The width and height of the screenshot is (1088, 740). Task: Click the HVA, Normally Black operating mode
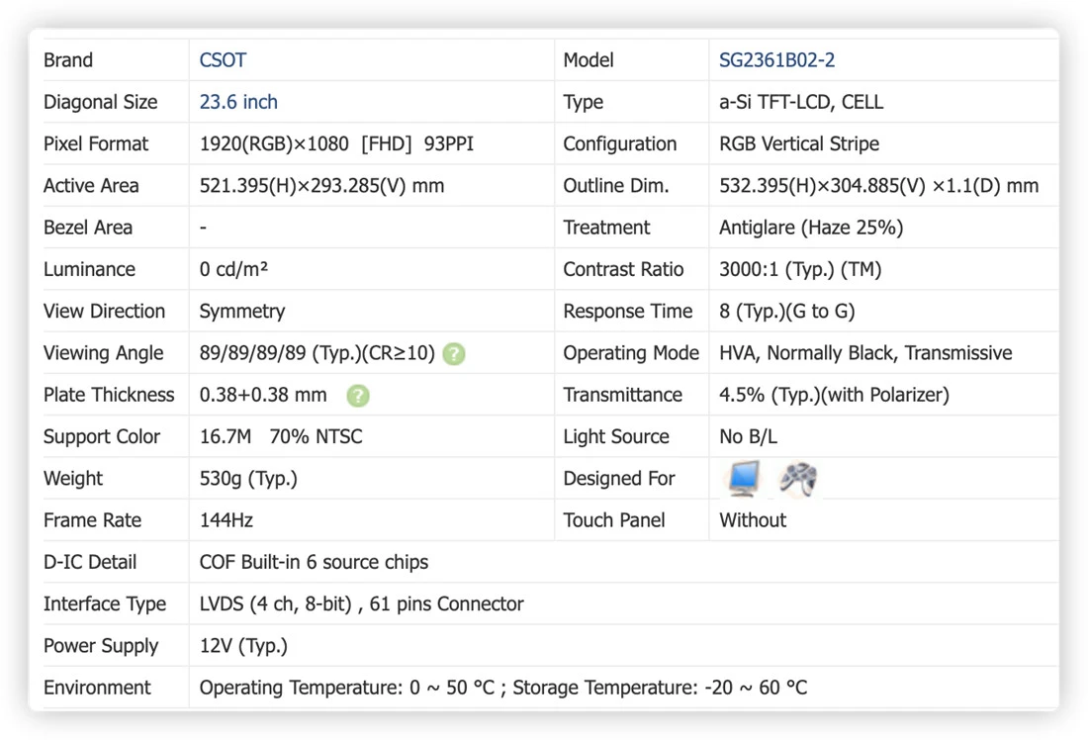[865, 353]
